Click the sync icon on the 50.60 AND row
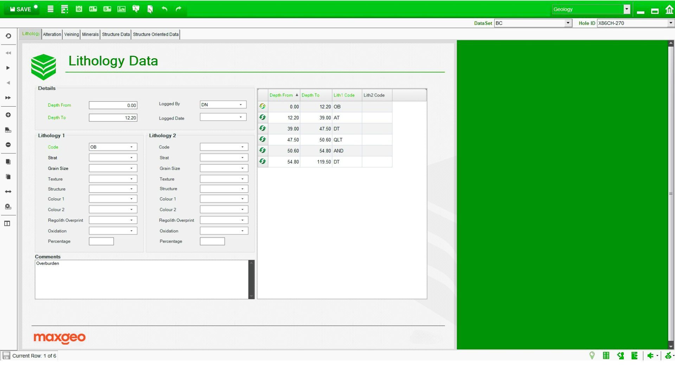This screenshot has height=379, width=675. 262,151
